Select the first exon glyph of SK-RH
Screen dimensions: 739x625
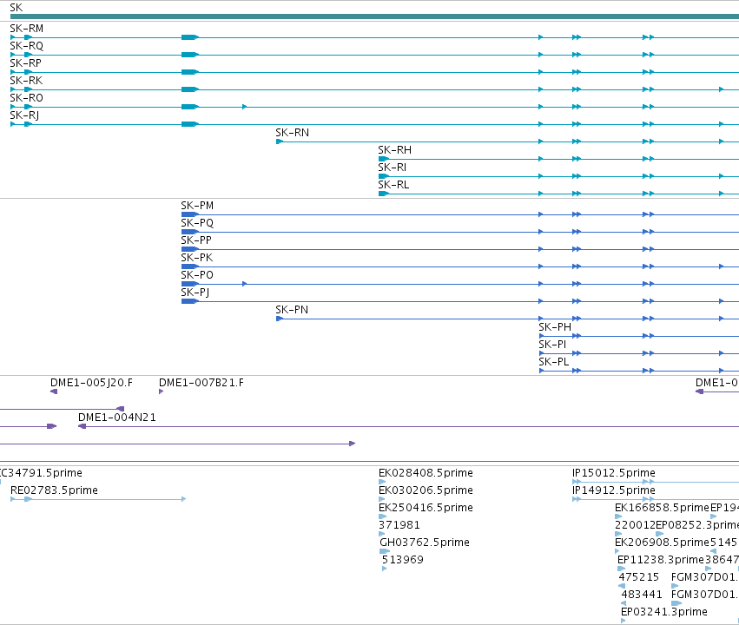click(384, 159)
